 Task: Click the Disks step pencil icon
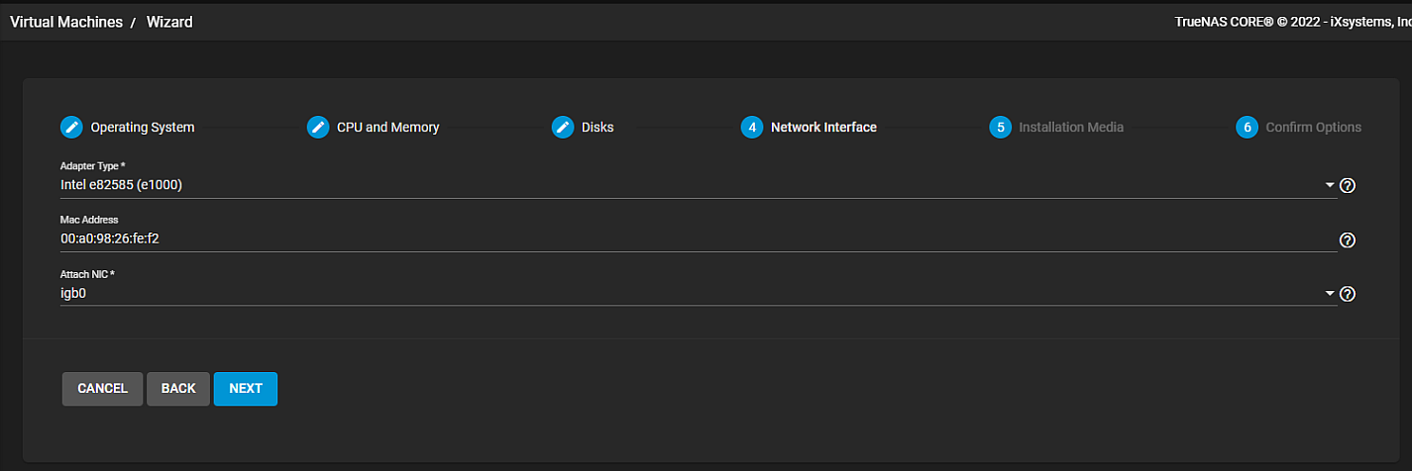[x=563, y=128]
